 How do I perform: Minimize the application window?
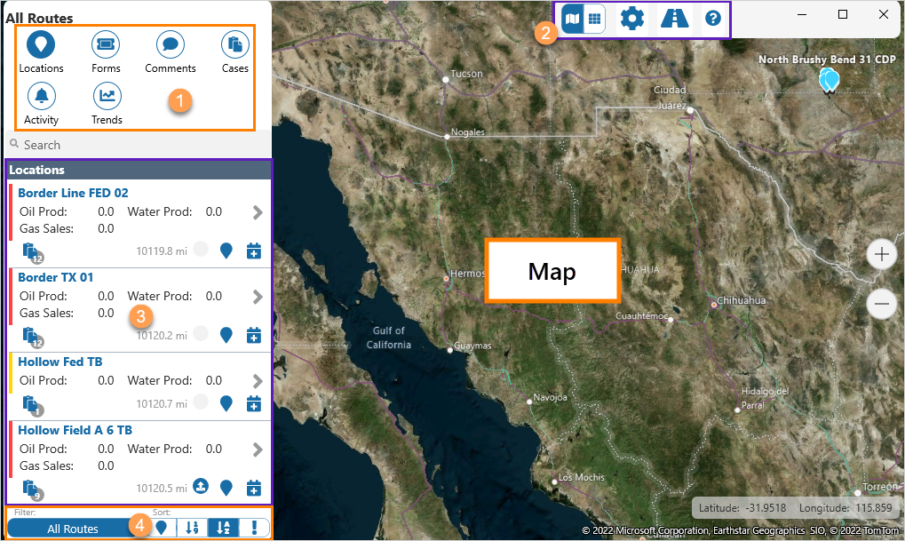pyautogui.click(x=802, y=14)
